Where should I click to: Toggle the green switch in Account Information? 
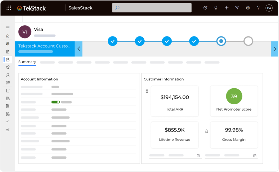point(56,102)
